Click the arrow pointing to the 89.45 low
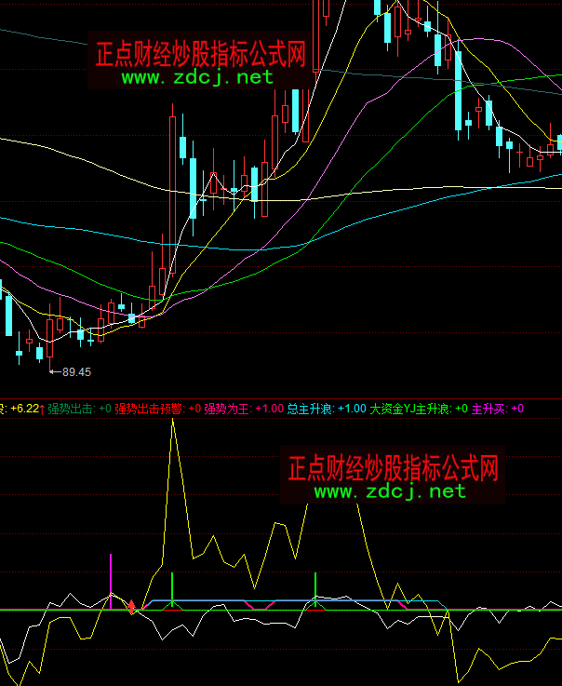The width and height of the screenshot is (562, 686). pos(55,372)
